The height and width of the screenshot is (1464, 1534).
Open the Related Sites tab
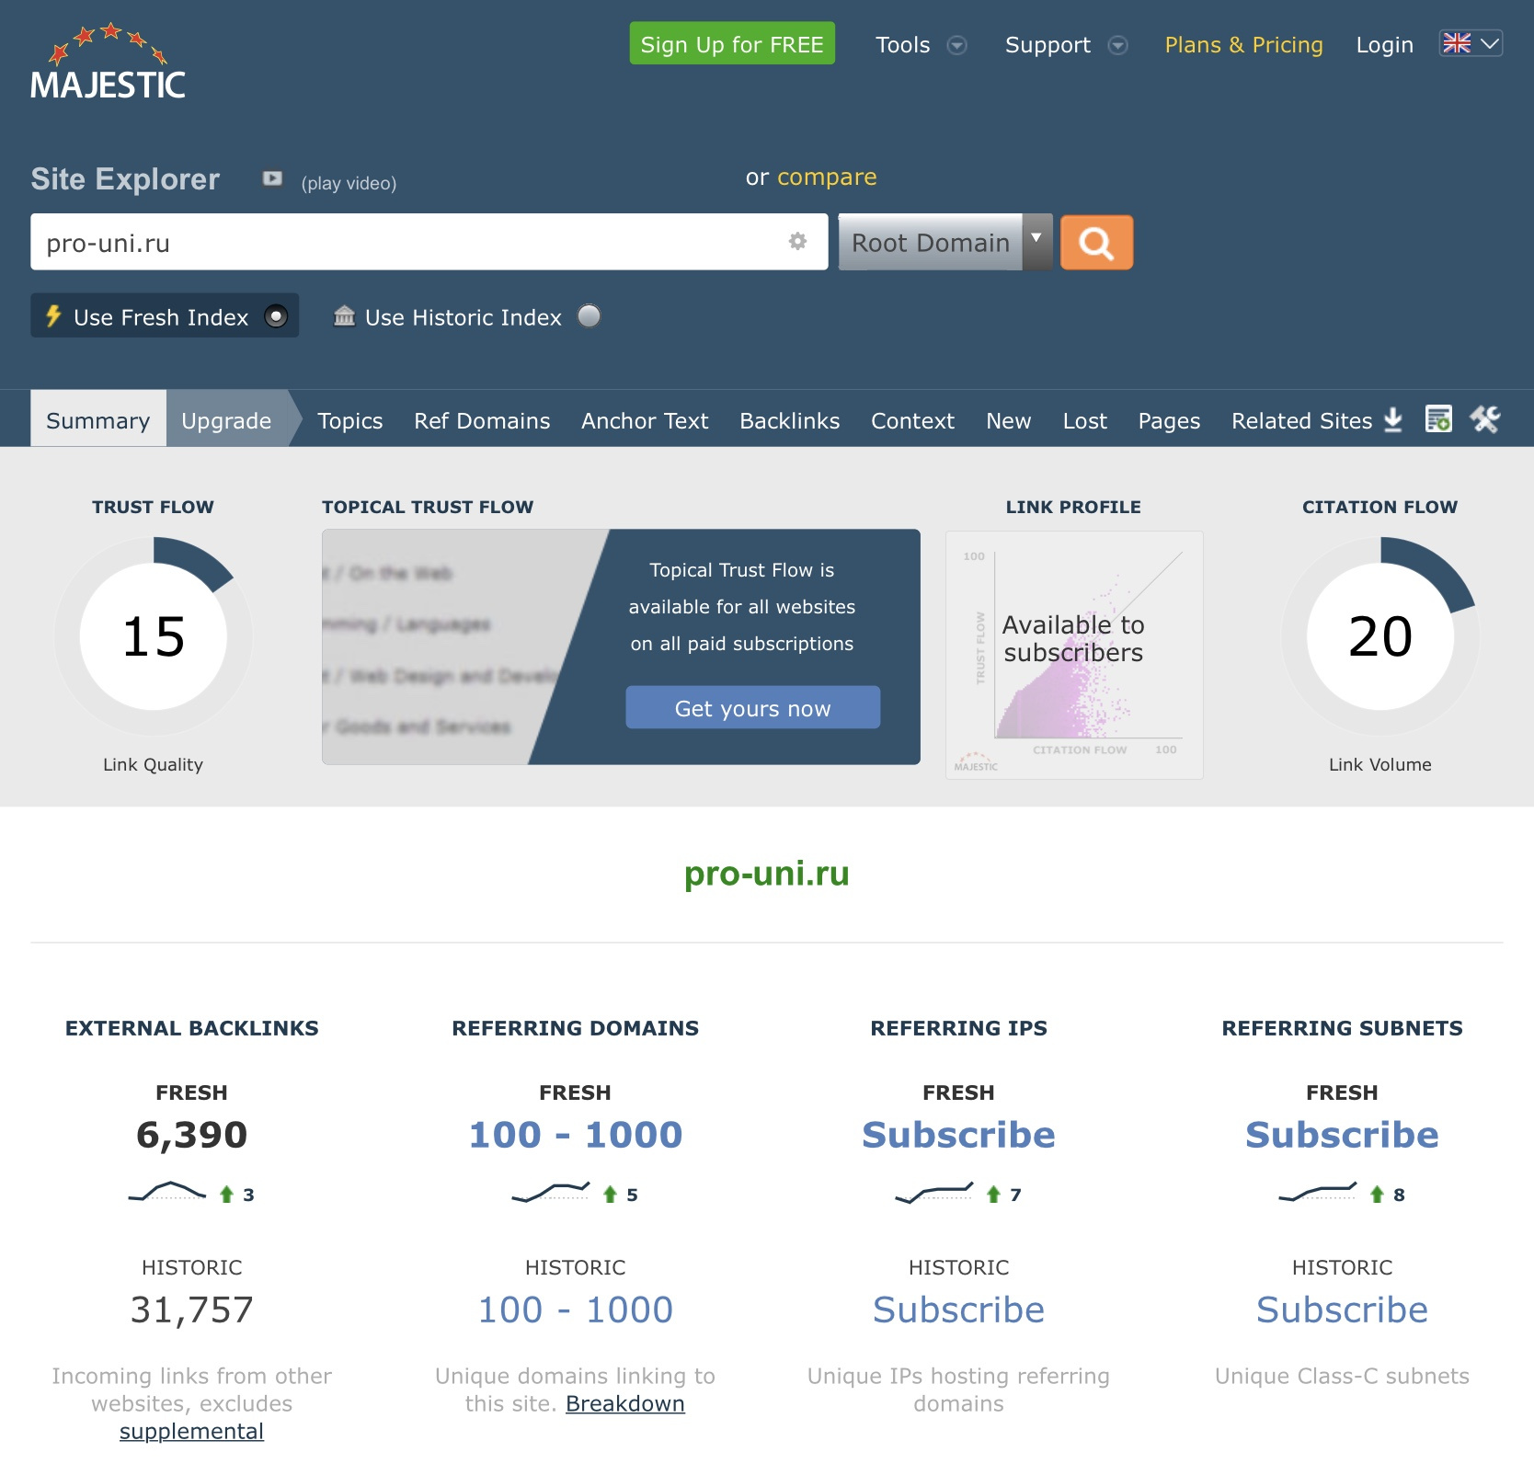pos(1301,420)
